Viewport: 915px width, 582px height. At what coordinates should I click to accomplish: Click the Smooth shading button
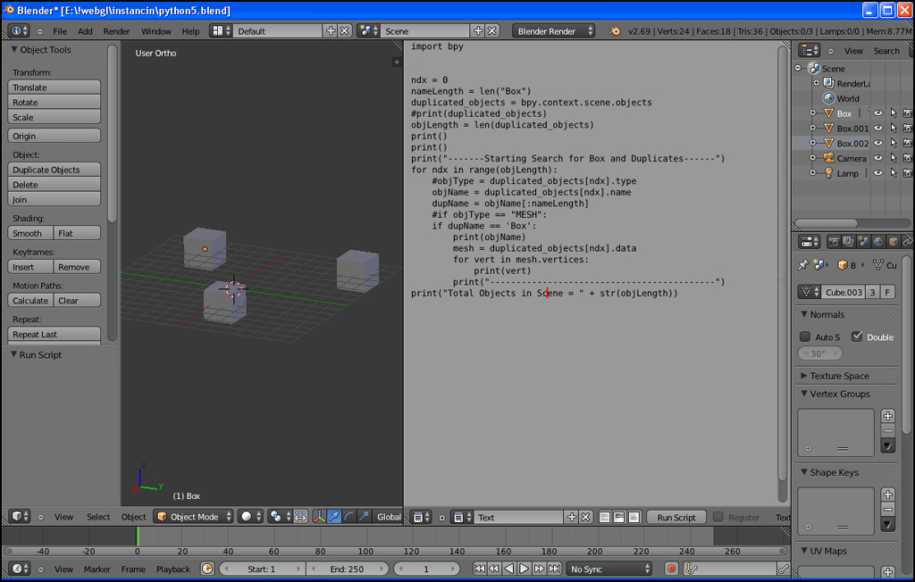30,233
